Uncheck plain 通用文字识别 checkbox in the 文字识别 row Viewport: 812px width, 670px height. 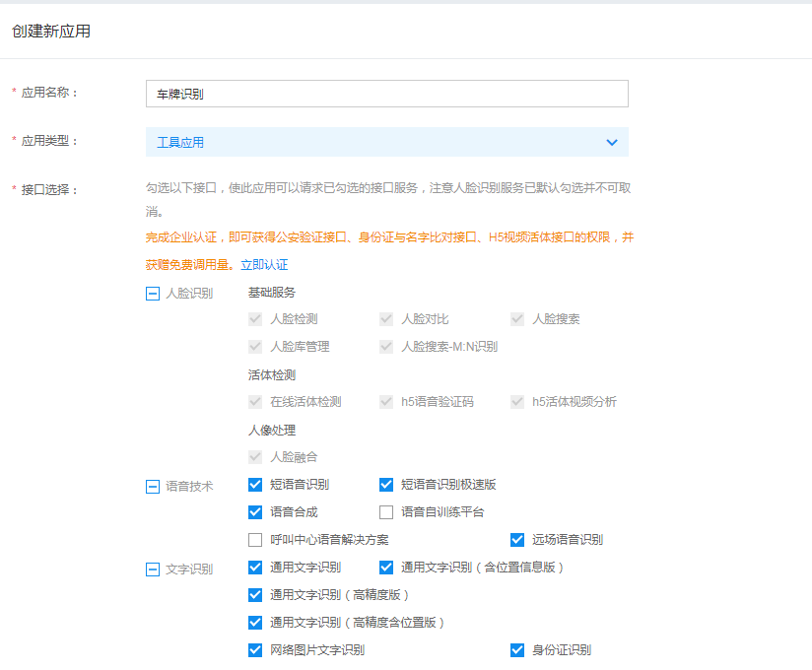click(x=255, y=568)
